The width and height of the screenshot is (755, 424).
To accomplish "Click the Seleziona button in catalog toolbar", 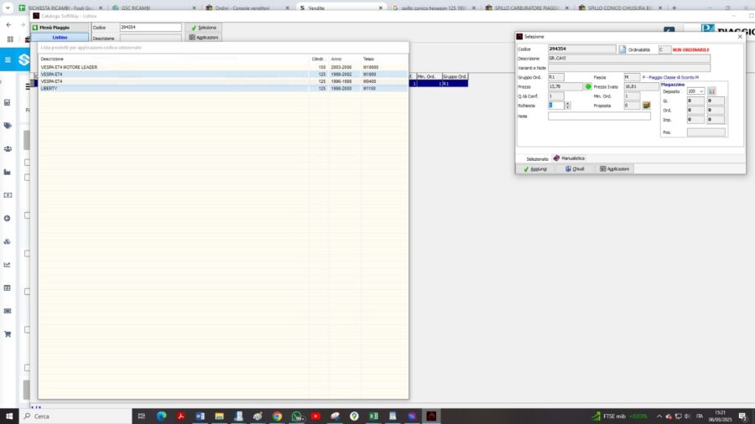I will click(203, 28).
